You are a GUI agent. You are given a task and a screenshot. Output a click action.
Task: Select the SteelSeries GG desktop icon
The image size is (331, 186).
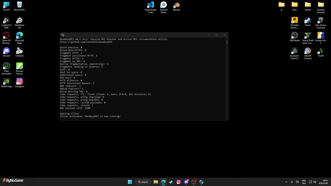[19, 23]
